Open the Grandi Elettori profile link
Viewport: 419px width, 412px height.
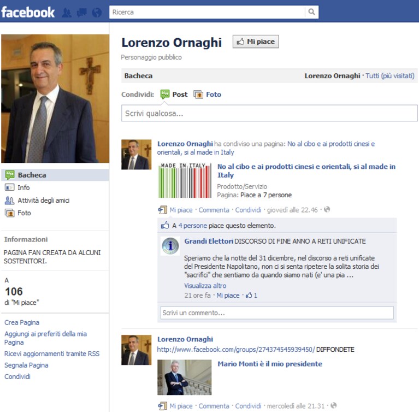pyautogui.click(x=209, y=241)
